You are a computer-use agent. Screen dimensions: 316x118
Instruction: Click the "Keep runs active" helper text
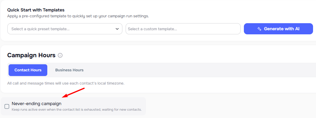pos(77,110)
